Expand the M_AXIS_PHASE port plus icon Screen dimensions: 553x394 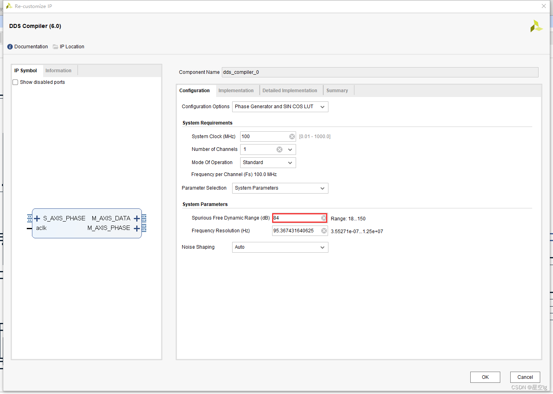(x=137, y=228)
